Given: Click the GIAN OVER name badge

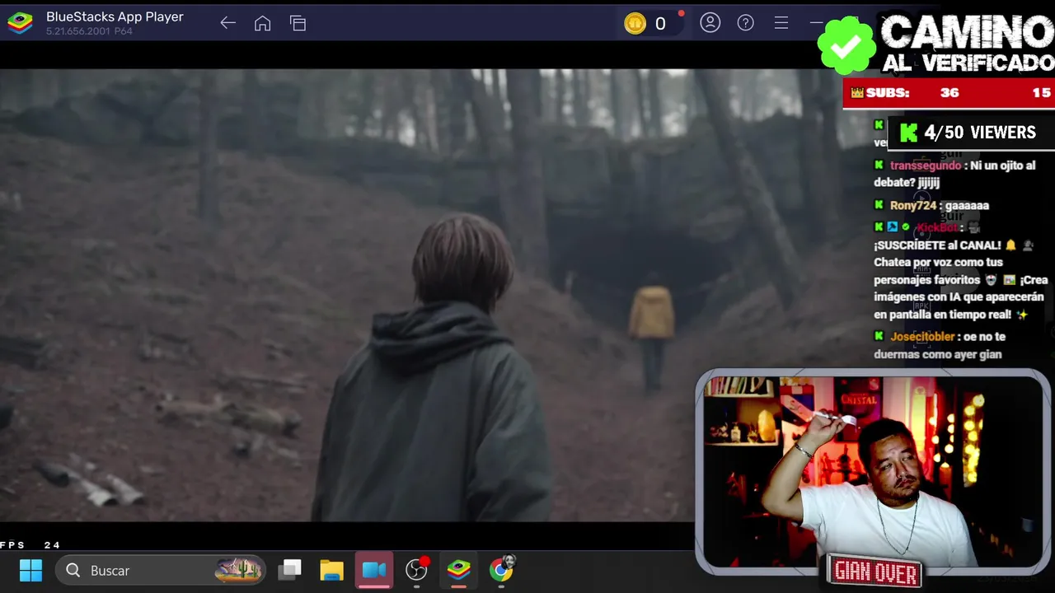Looking at the screenshot, I should click(x=875, y=572).
